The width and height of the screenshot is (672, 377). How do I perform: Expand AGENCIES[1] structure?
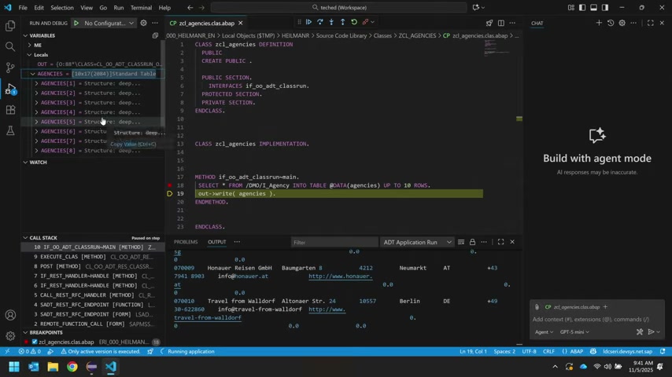[x=36, y=83]
